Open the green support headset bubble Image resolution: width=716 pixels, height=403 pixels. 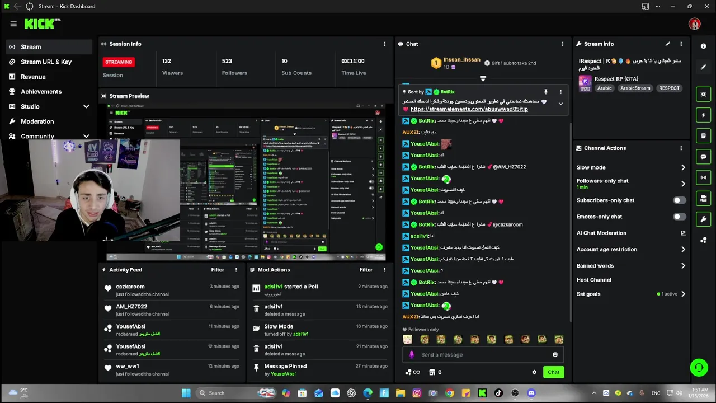tap(699, 368)
